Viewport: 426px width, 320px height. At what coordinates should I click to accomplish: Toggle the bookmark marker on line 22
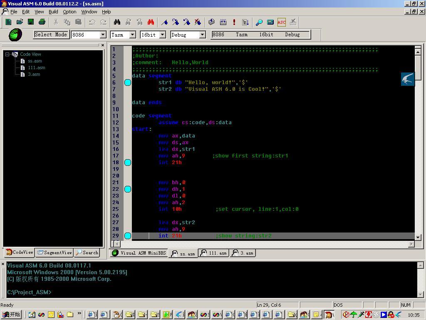[127, 189]
